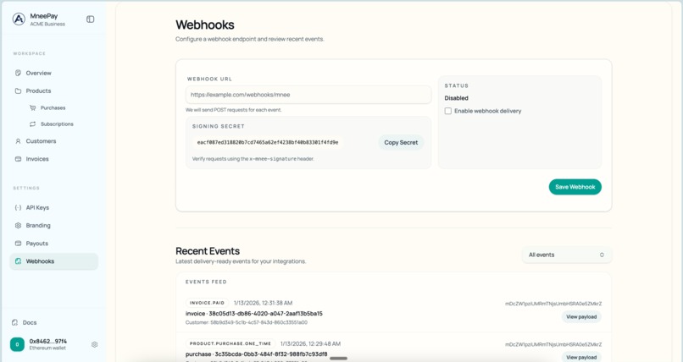View payload for invoice.paid event
683x362 pixels.
point(581,317)
